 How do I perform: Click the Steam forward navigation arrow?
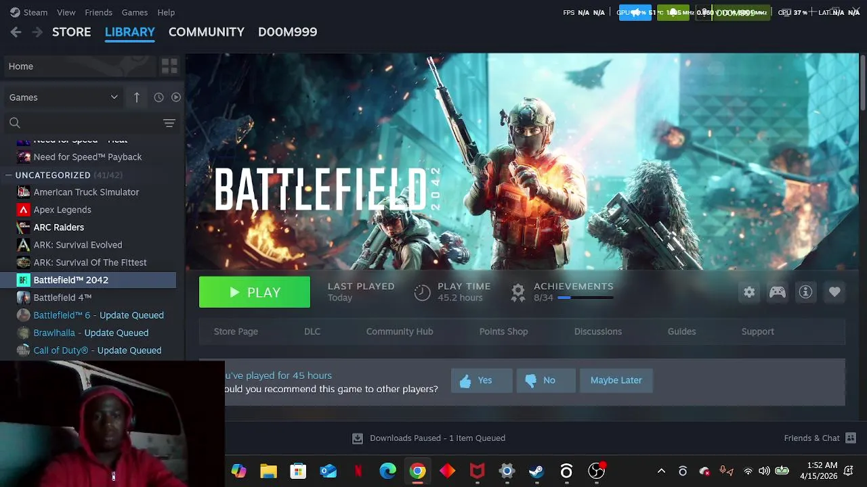point(37,32)
